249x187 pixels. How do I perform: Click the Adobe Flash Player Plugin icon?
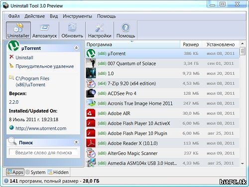(91, 133)
